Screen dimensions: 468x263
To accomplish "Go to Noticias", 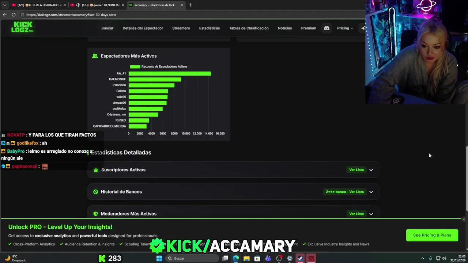I will (284, 28).
